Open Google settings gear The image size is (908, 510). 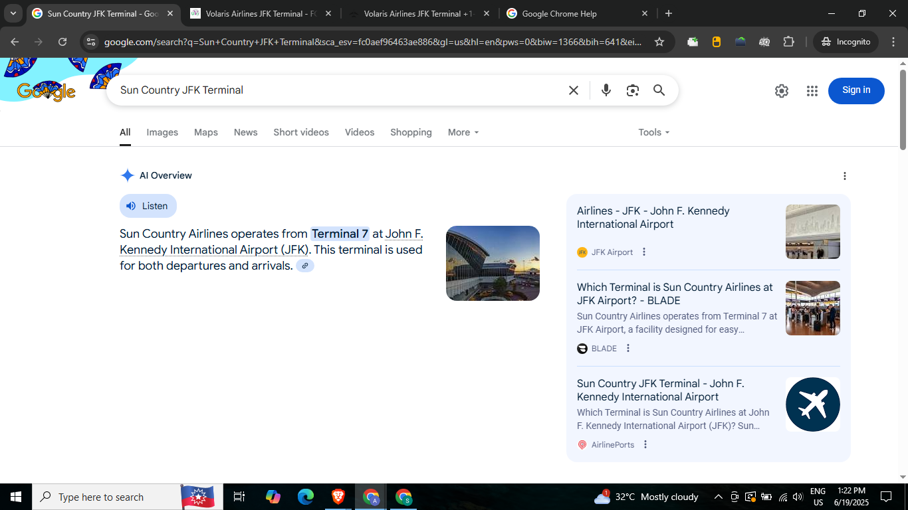pyautogui.click(x=782, y=91)
